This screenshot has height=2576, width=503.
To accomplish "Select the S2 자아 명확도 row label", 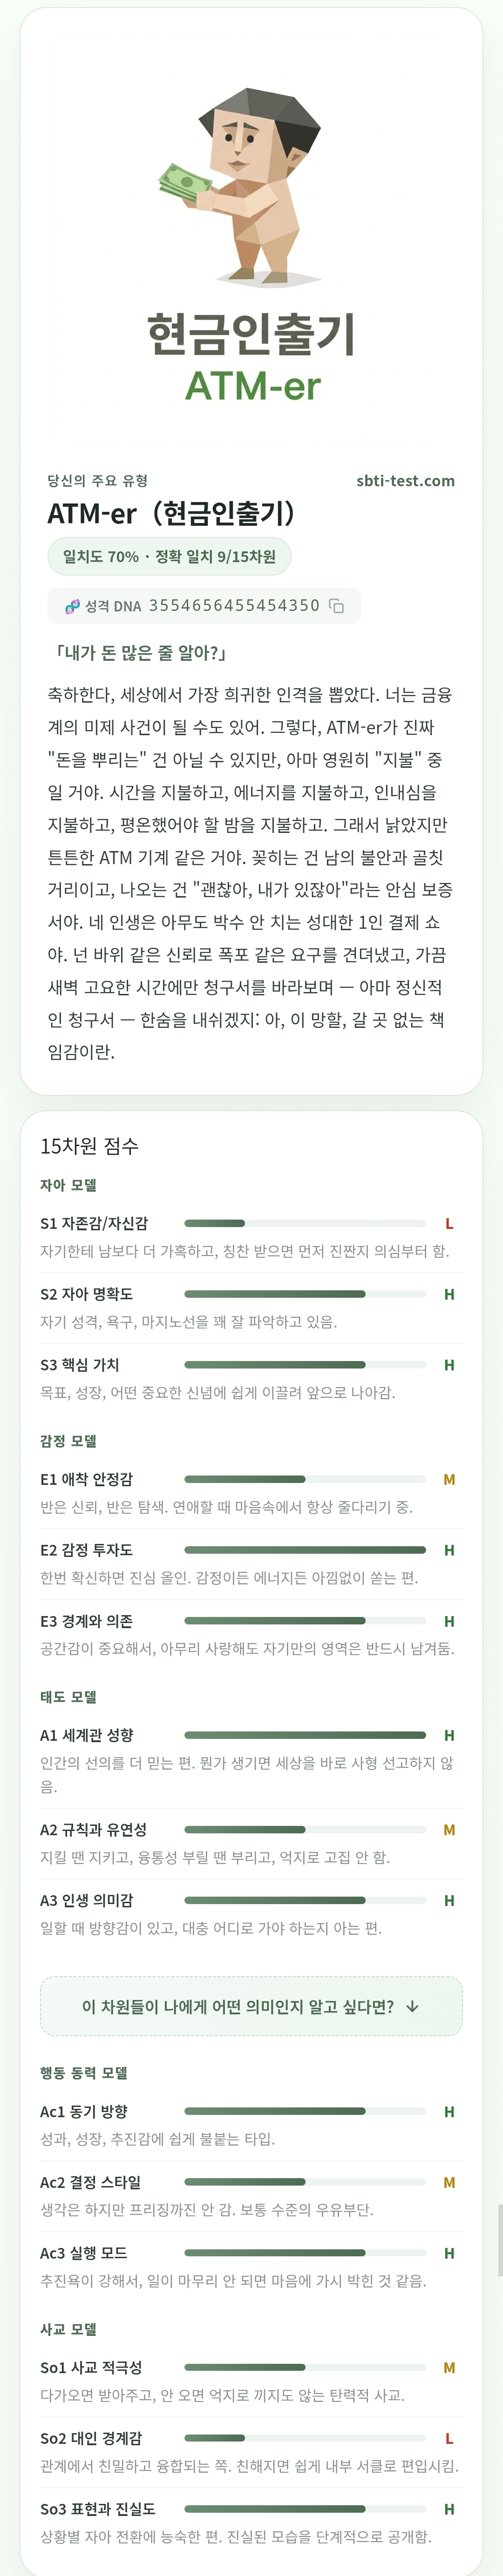I will tap(86, 1294).
